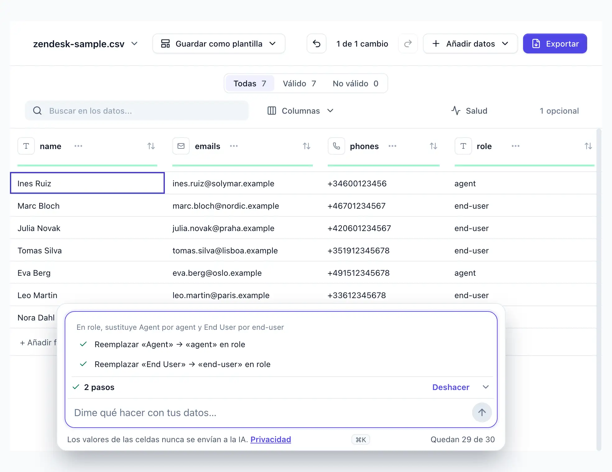Switch to the Válido 7 tab

(x=299, y=84)
